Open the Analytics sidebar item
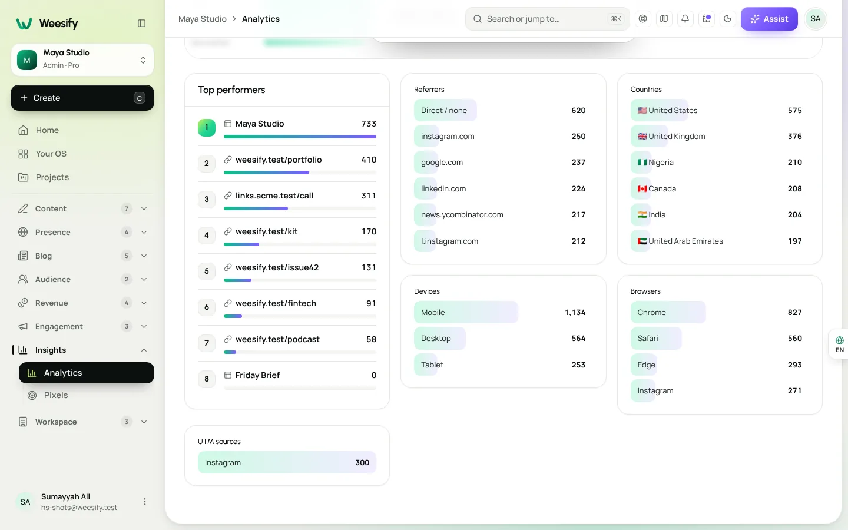The image size is (848, 530). [x=87, y=373]
